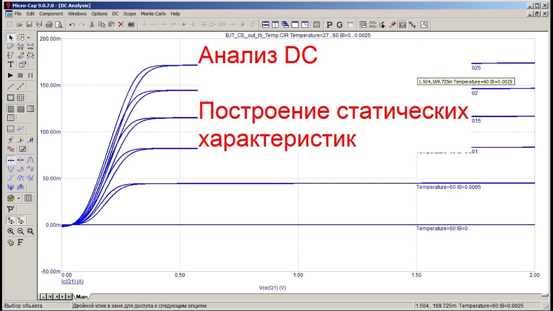553x311 pixels.
Task: Click the V I D state variables icon
Action: (412, 25)
